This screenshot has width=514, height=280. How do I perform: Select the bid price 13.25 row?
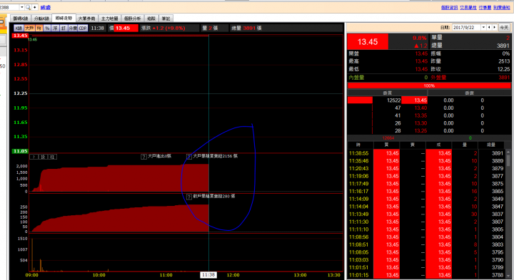point(420,131)
